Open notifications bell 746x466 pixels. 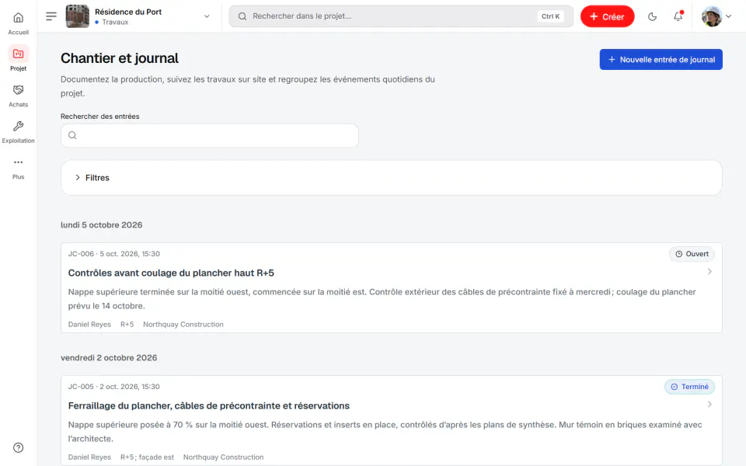[x=678, y=16]
